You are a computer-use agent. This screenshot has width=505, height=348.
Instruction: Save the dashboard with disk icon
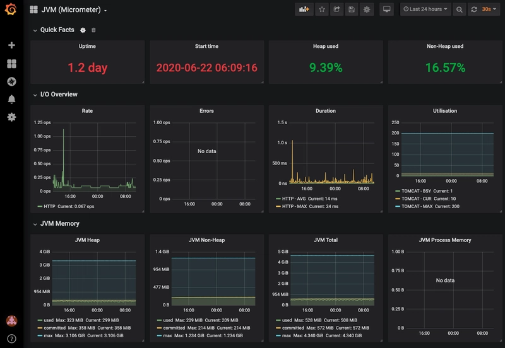click(352, 9)
